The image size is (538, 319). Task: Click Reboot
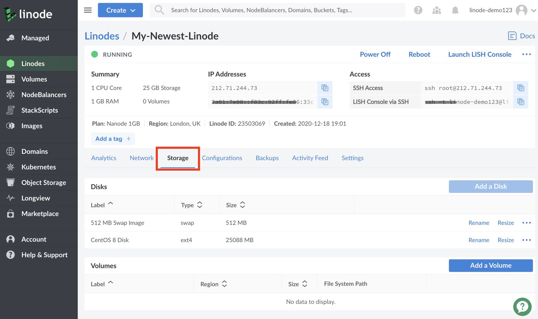[419, 54]
